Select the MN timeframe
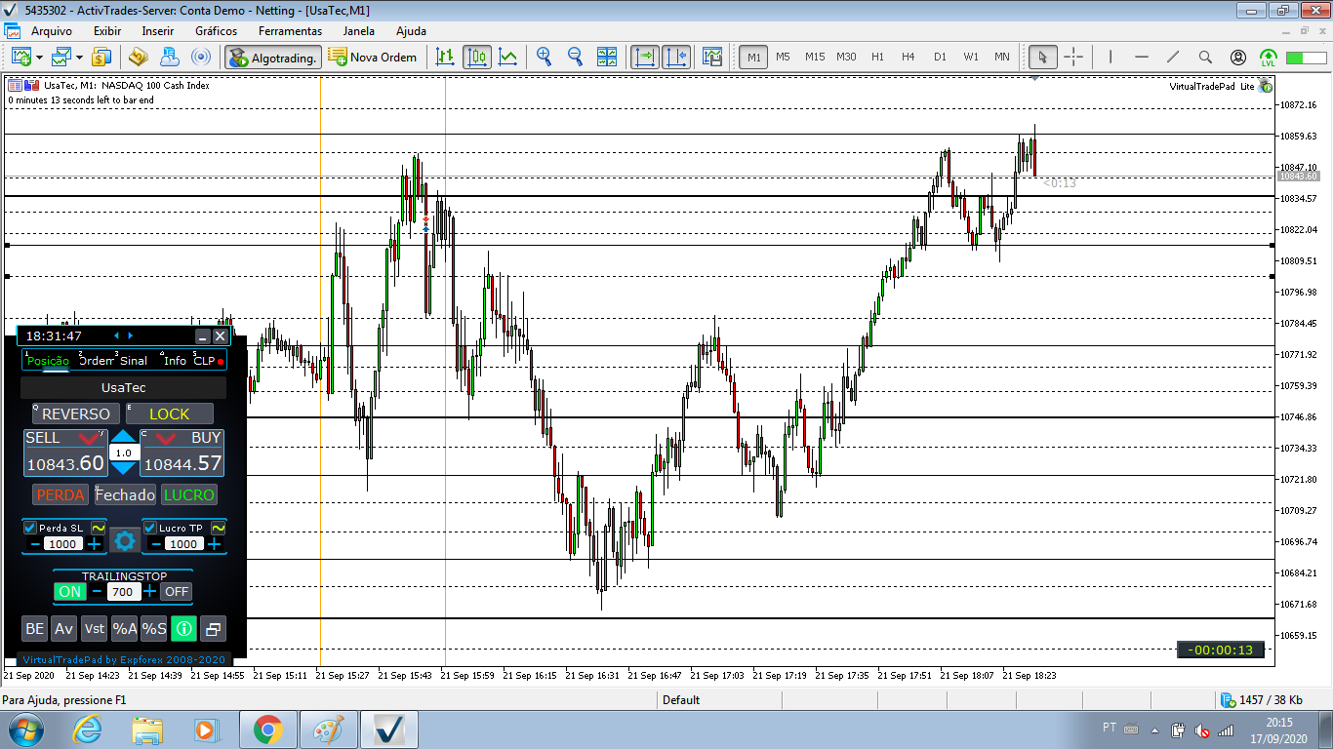The image size is (1333, 749). point(1002,57)
